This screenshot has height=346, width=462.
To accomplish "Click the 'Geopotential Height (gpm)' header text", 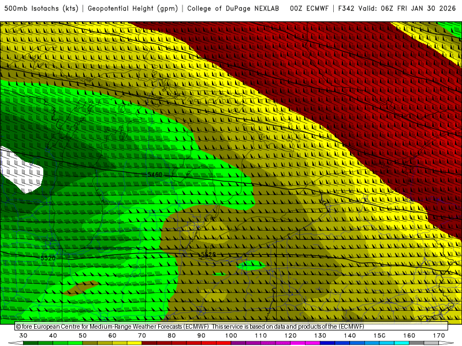I will tap(133, 9).
